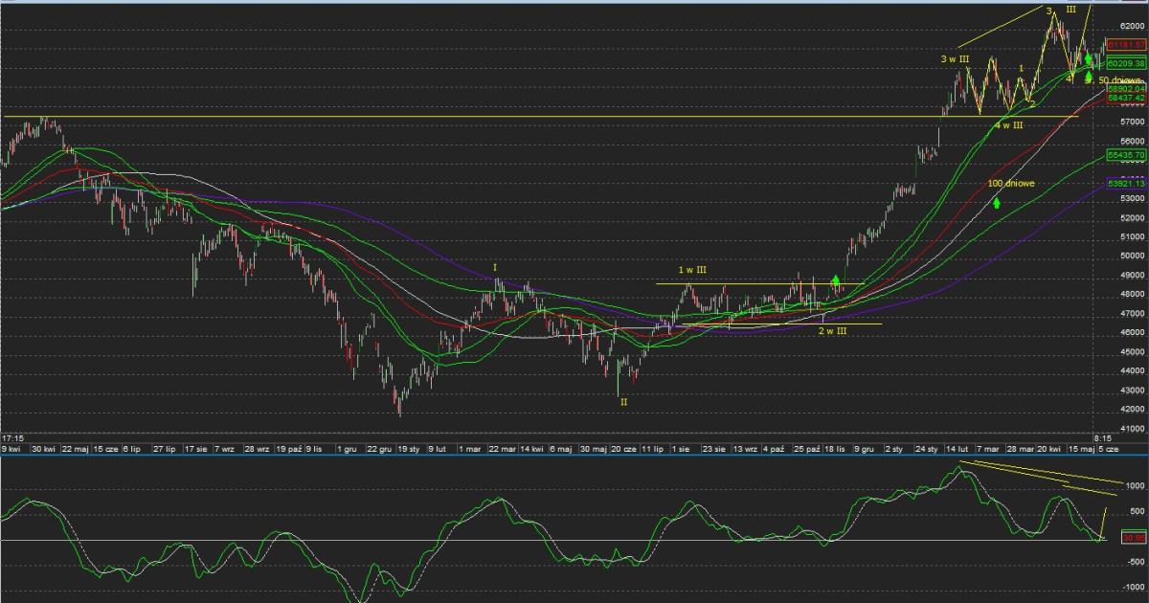Select the purple 53921.13 moving average value

point(1126,183)
